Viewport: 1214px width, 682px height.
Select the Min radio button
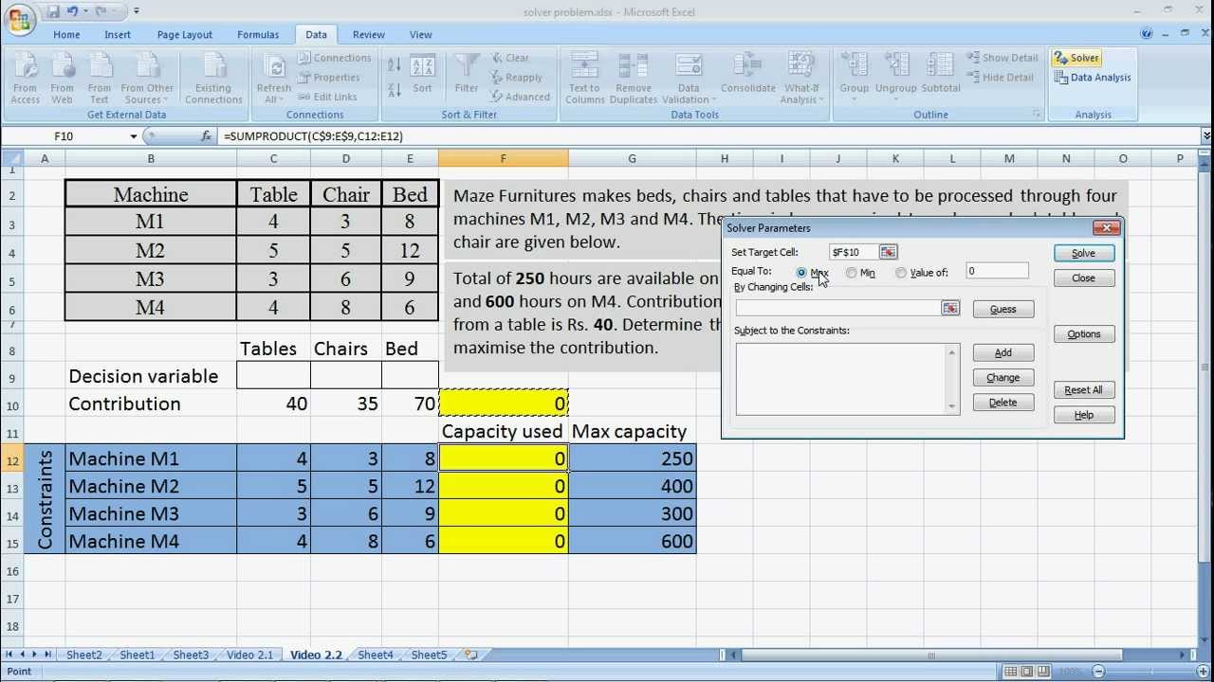(852, 273)
